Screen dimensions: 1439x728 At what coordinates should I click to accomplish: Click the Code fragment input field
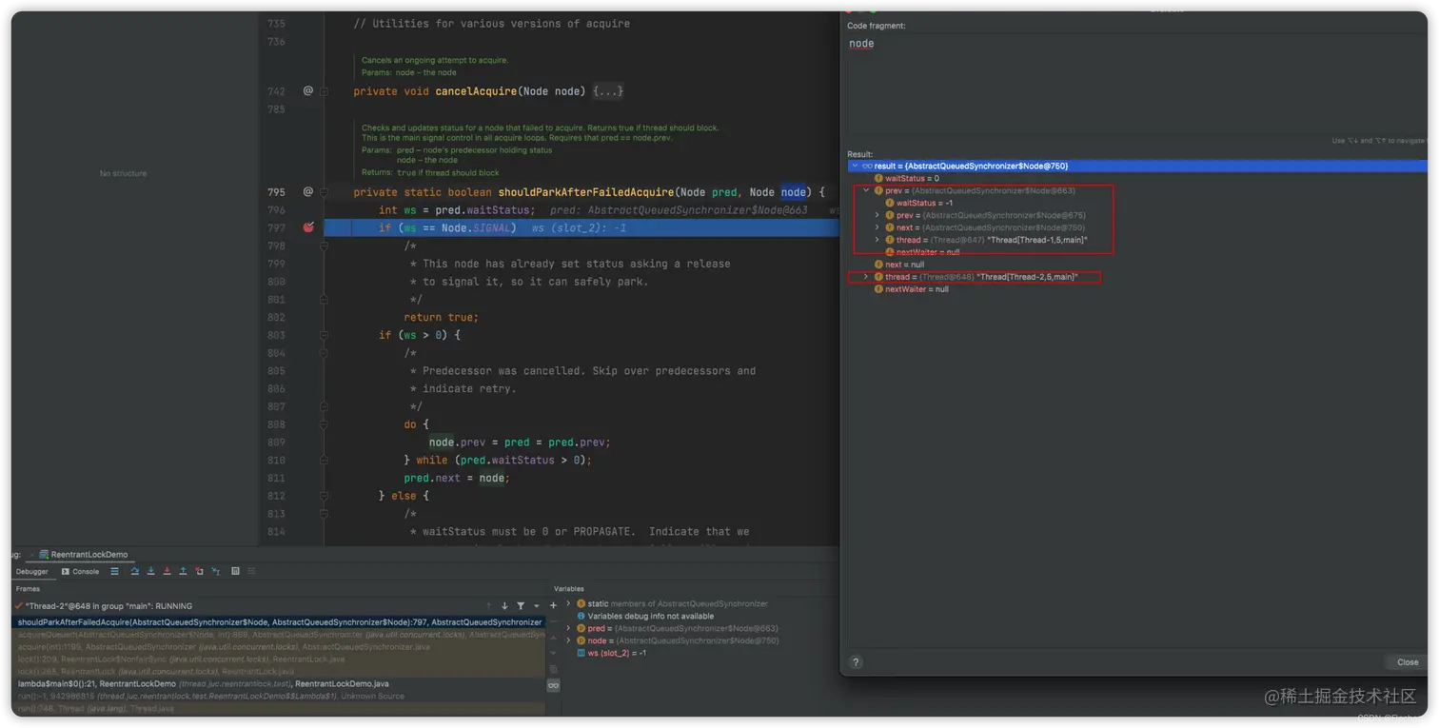[1137, 84]
